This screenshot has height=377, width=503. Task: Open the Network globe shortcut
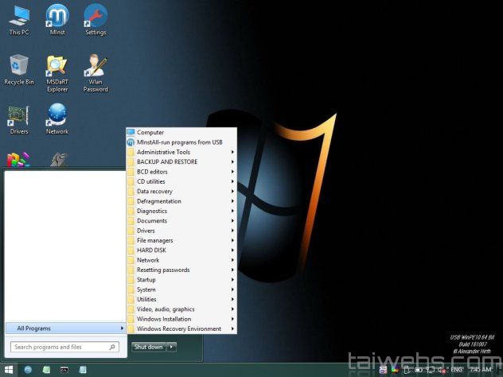[x=57, y=116]
